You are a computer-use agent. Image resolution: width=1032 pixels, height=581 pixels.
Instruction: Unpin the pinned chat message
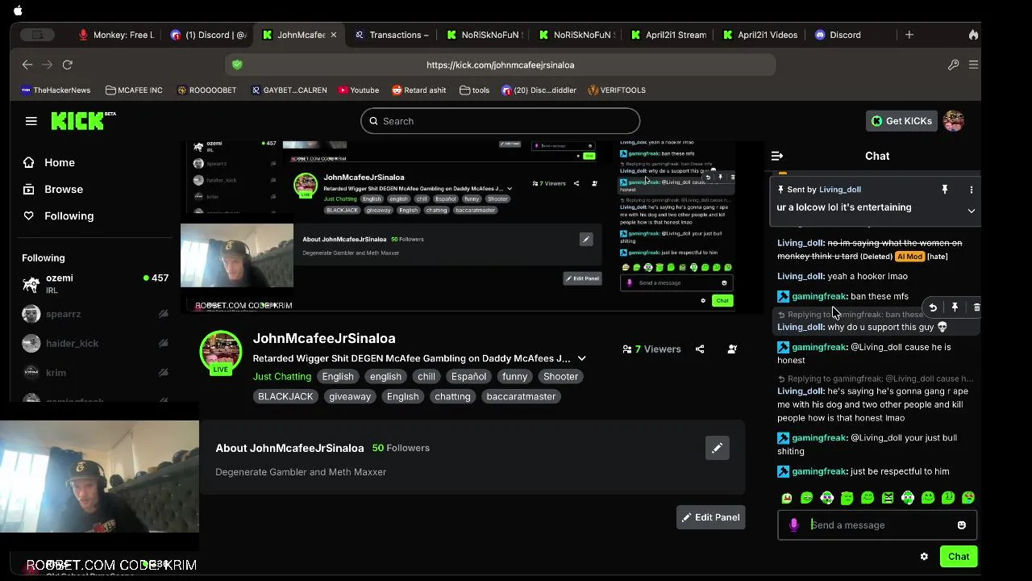pos(945,190)
